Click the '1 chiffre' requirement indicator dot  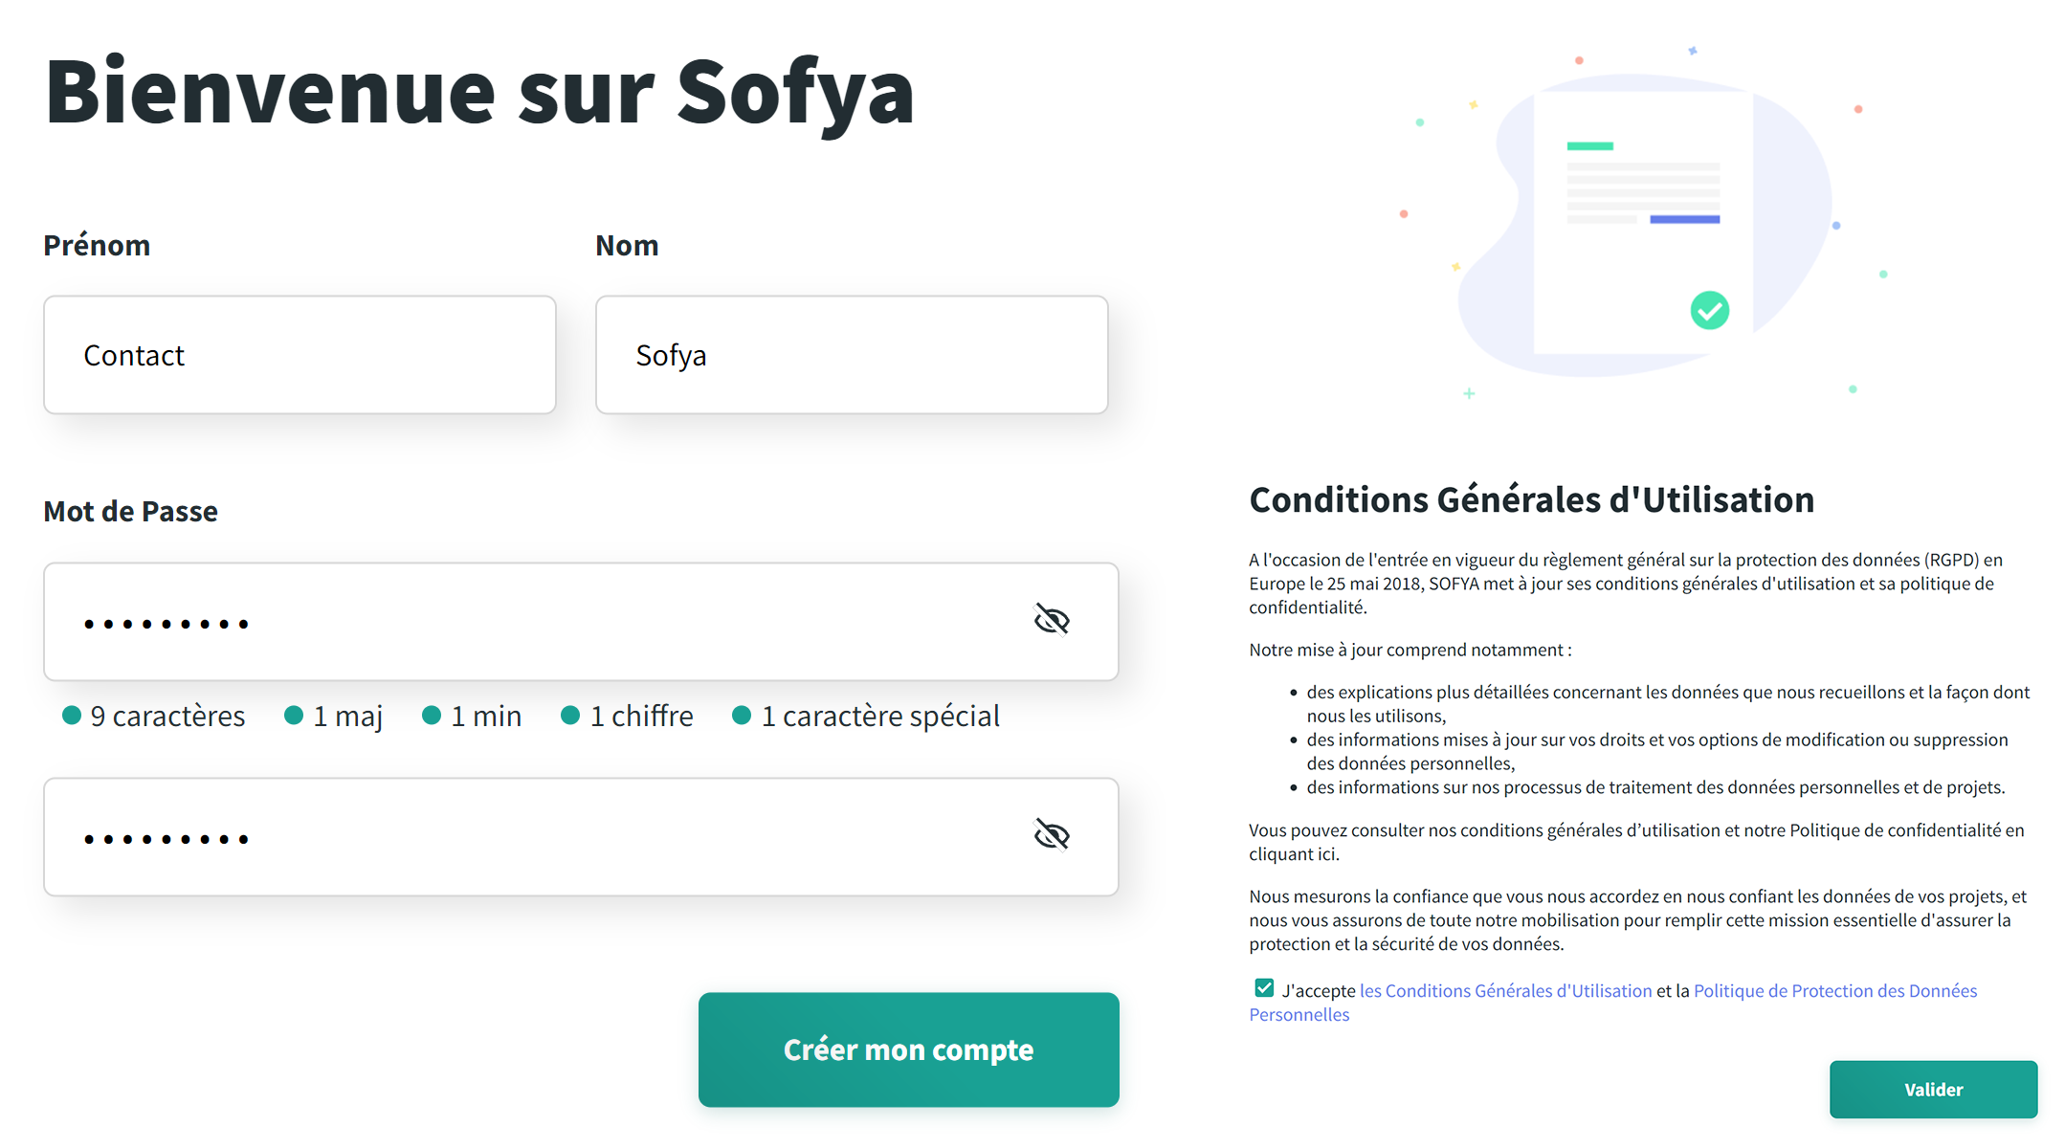(x=570, y=716)
